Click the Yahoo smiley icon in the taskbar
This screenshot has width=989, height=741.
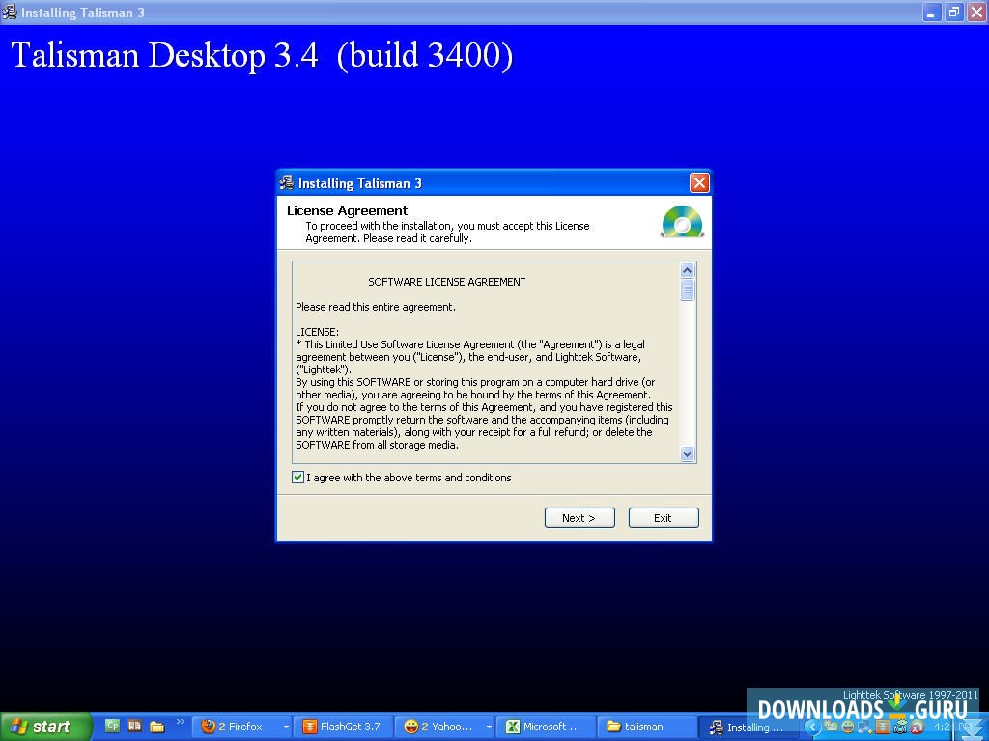(411, 727)
